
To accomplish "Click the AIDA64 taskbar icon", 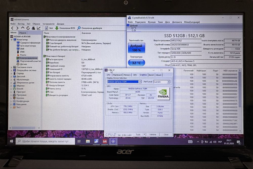I will coord(105,141).
